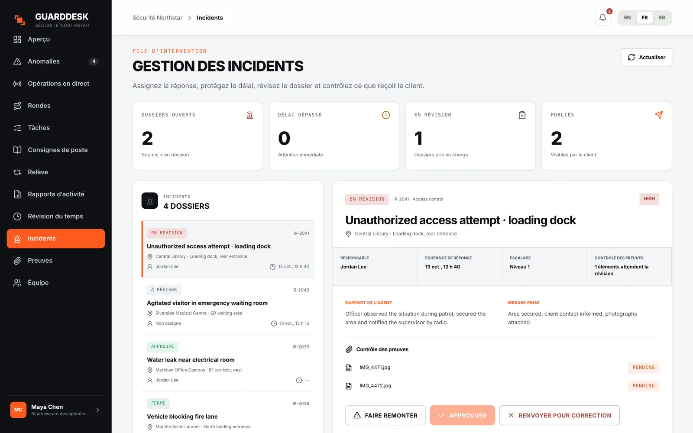Switch language to ES
Screen dimensions: 693x433
[x=662, y=18]
